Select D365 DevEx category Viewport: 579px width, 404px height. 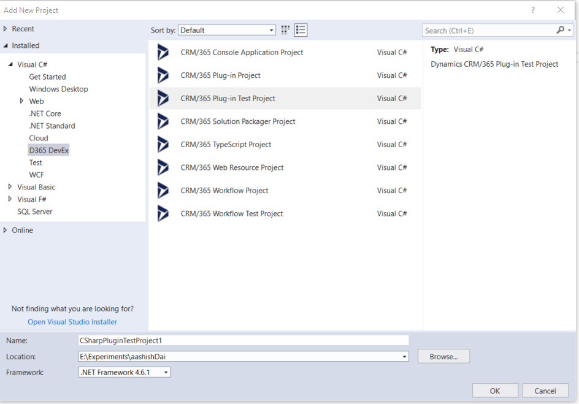coord(48,150)
